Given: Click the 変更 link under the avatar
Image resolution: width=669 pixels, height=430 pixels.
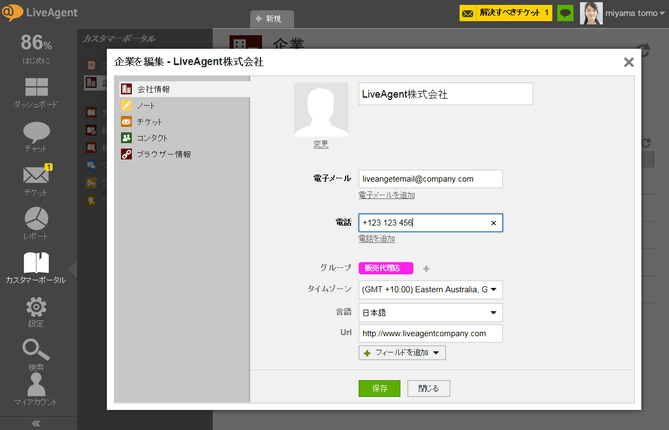Looking at the screenshot, I should coord(321,145).
